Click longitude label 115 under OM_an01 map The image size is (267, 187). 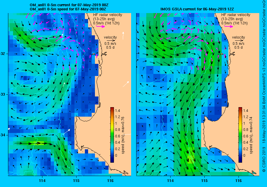[76, 181]
